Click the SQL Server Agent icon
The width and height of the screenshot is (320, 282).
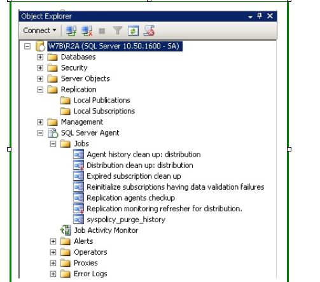(53, 133)
